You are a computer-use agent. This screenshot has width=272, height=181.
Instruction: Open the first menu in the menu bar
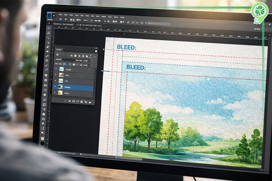click(60, 15)
